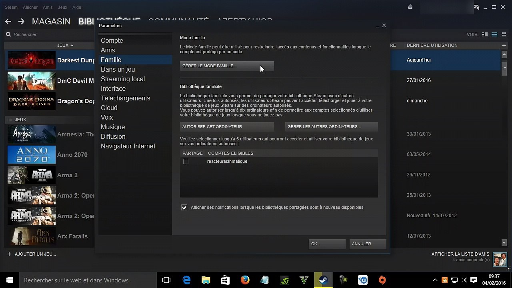
Task: Select the Famille settings category
Action: [x=135, y=60]
